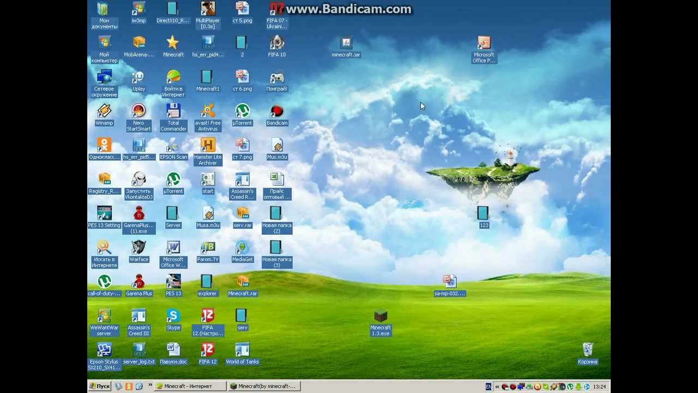The height and width of the screenshot is (393, 698).
Task: Open the EPSON Scan shortcut
Action: coord(173,145)
